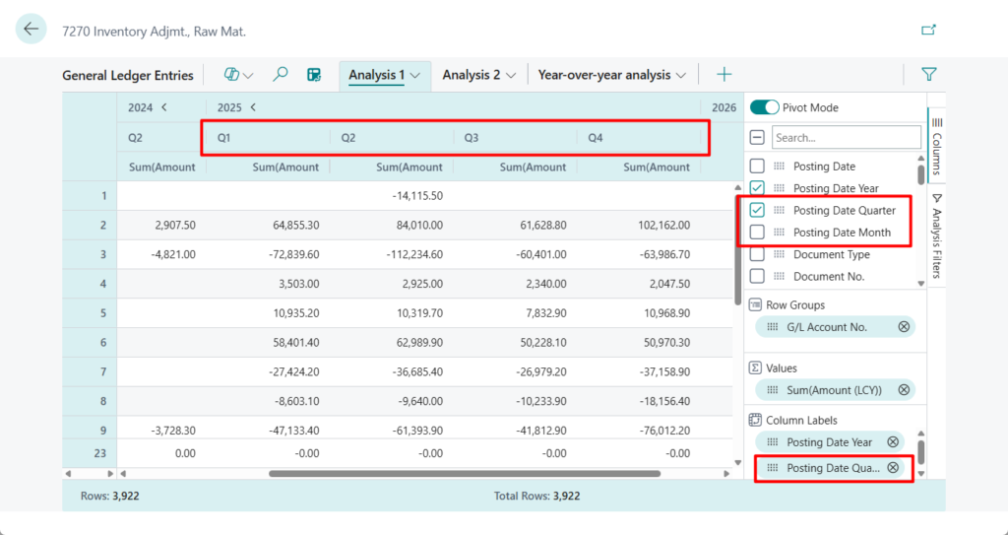Remove G/L Account No. row group

pos(904,327)
